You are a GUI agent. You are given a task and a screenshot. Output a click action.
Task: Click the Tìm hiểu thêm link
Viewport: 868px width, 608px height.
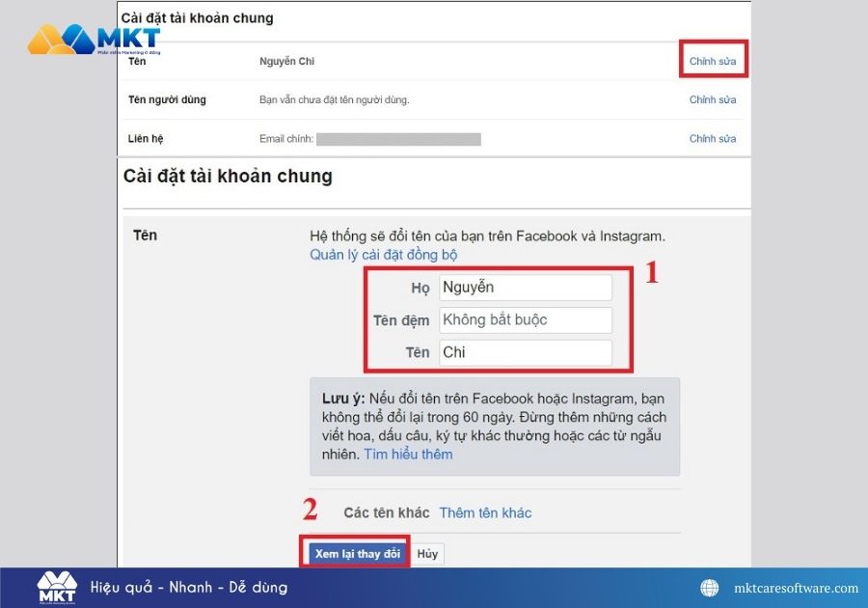tap(407, 454)
